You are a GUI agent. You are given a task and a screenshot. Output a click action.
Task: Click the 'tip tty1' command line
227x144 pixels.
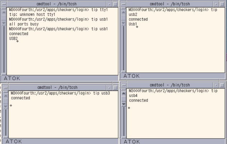[59, 10]
